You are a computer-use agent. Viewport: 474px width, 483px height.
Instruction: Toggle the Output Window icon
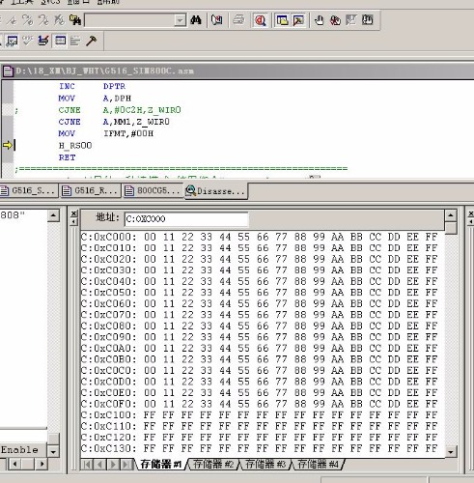298,20
